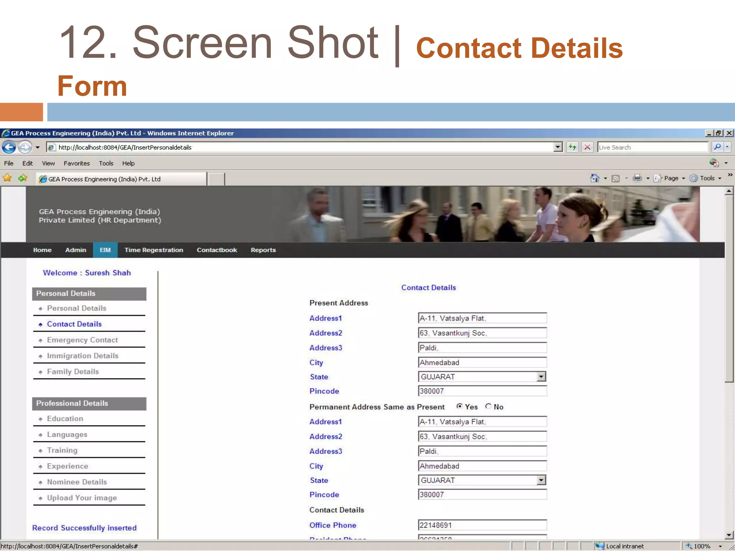Open present address State dropdown
Screen dimensions: 735x551
pos(541,377)
